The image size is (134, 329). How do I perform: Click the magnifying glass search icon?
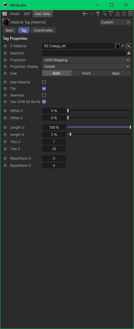coord(105,14)
